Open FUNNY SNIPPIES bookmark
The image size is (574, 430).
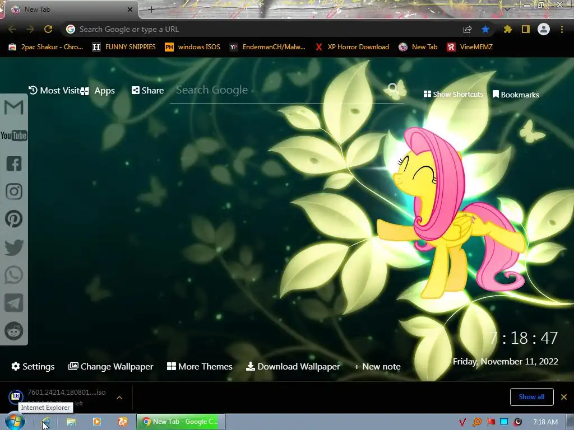pyautogui.click(x=124, y=47)
